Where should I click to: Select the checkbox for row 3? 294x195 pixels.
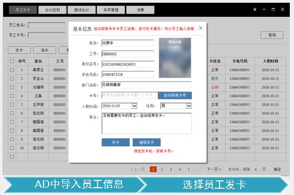pyautogui.click(x=12, y=87)
